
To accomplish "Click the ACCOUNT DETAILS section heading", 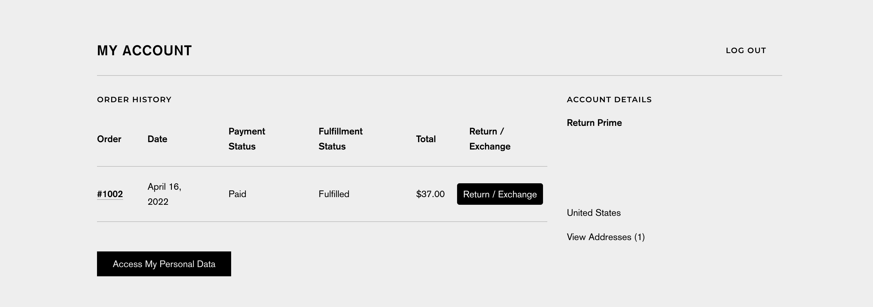I will pos(609,100).
